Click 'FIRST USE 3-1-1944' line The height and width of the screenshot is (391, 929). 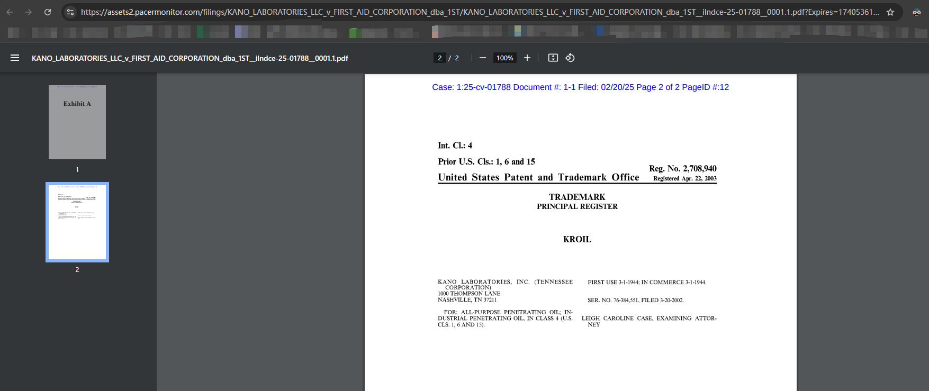pos(647,283)
